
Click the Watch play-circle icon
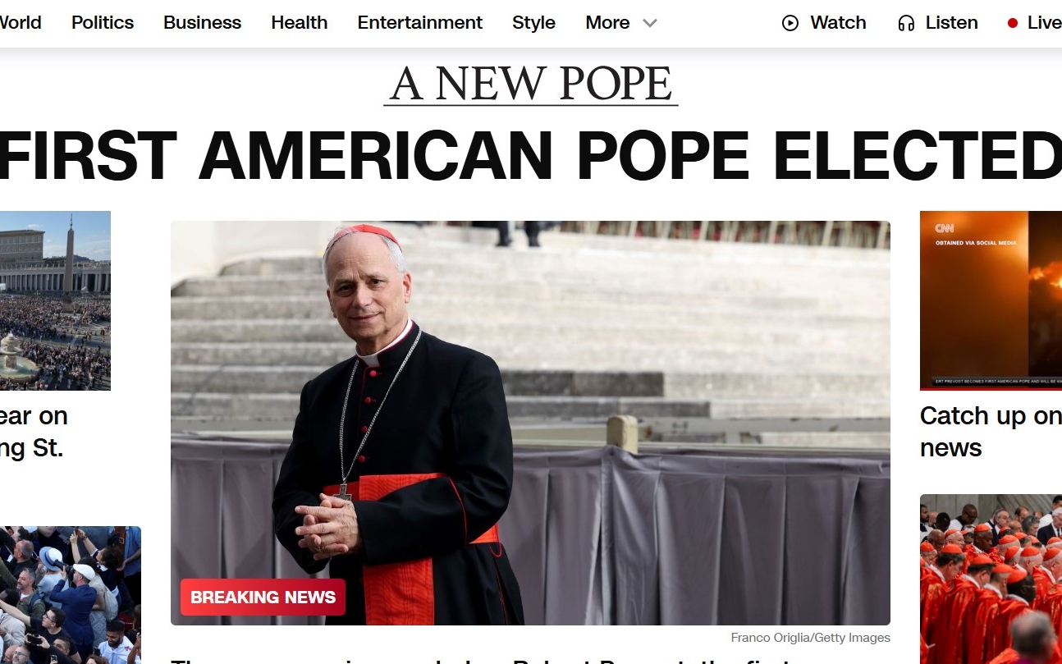pyautogui.click(x=790, y=23)
